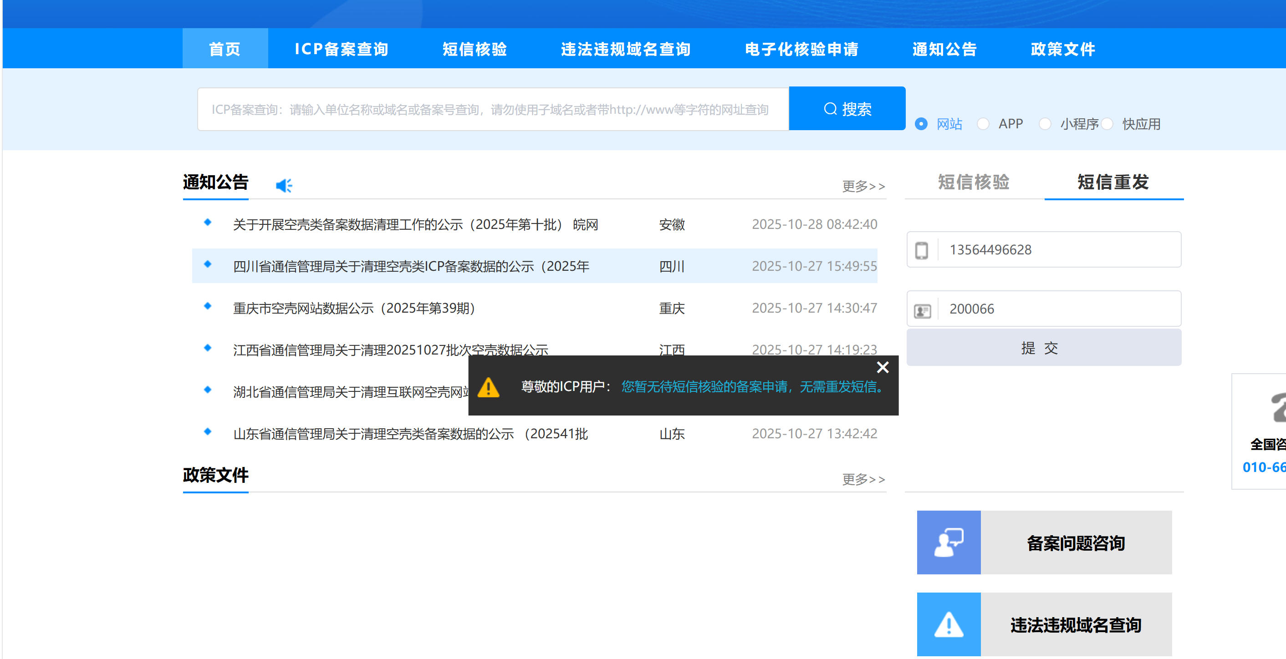Expand 更多>> for 政策文件 section
This screenshot has height=659, width=1286.
[863, 479]
